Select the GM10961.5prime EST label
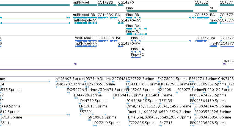234x127 pixels. tap(102, 117)
